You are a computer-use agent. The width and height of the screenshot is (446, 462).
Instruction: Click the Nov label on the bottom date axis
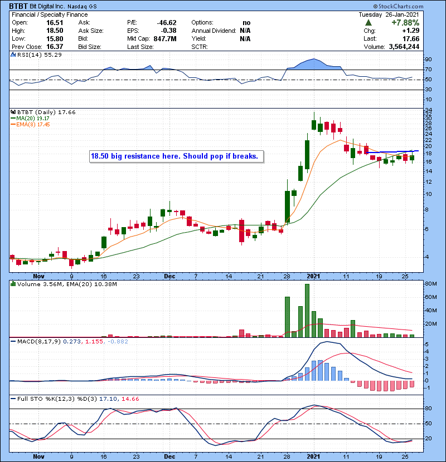pyautogui.click(x=38, y=456)
